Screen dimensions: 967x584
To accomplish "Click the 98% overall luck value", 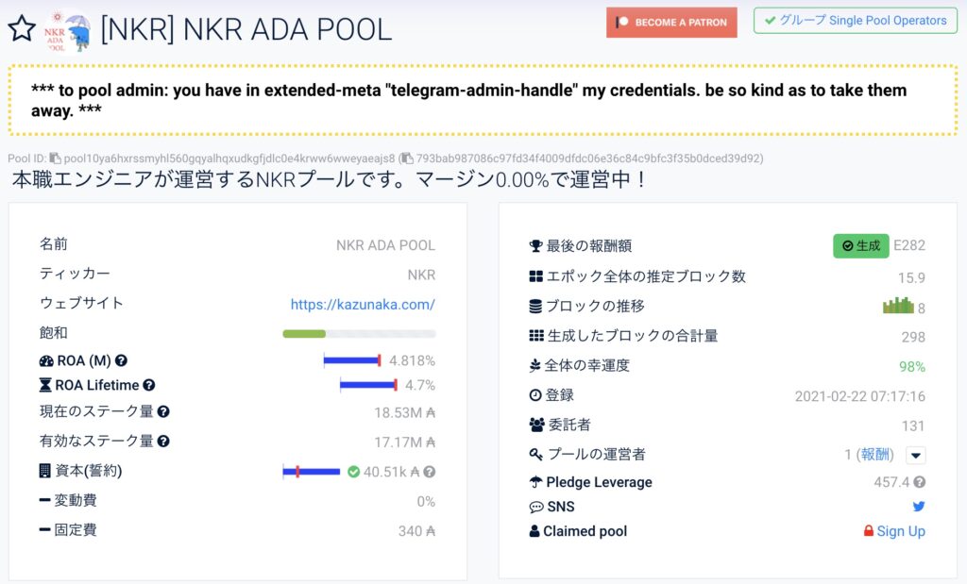I will tap(912, 367).
